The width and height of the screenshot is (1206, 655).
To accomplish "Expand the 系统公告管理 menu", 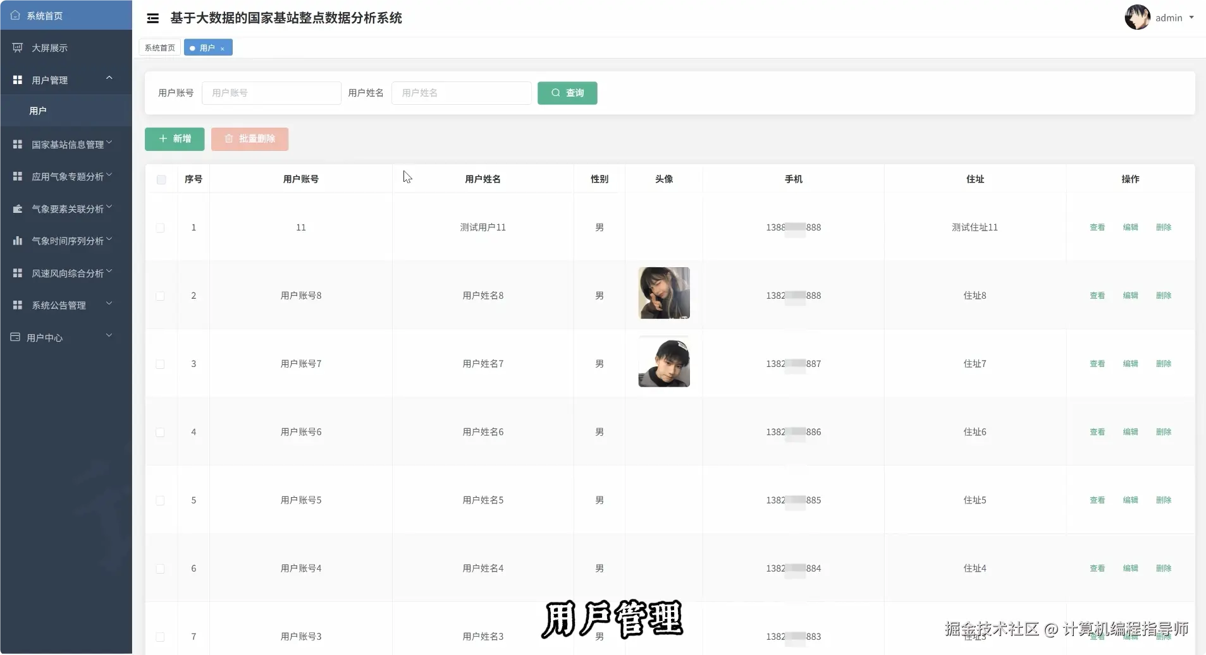I will [109, 303].
